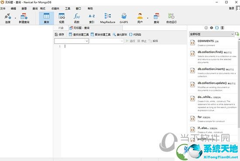This screenshot has width=240, height=161.
Task: Click the 登录 sign-in link
Action: pyautogui.click(x=232, y=8)
